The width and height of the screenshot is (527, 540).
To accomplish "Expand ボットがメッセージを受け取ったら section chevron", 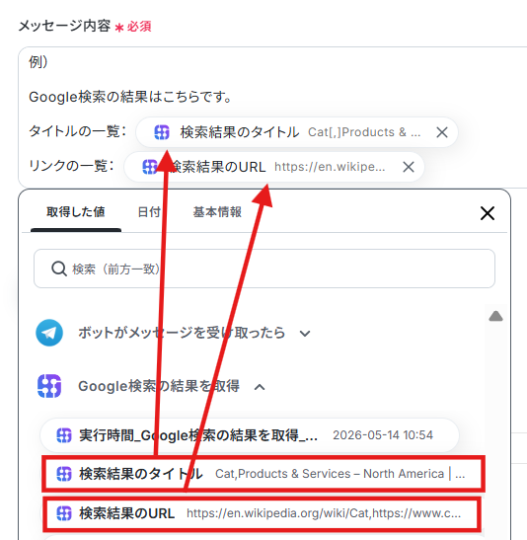I will tap(305, 334).
